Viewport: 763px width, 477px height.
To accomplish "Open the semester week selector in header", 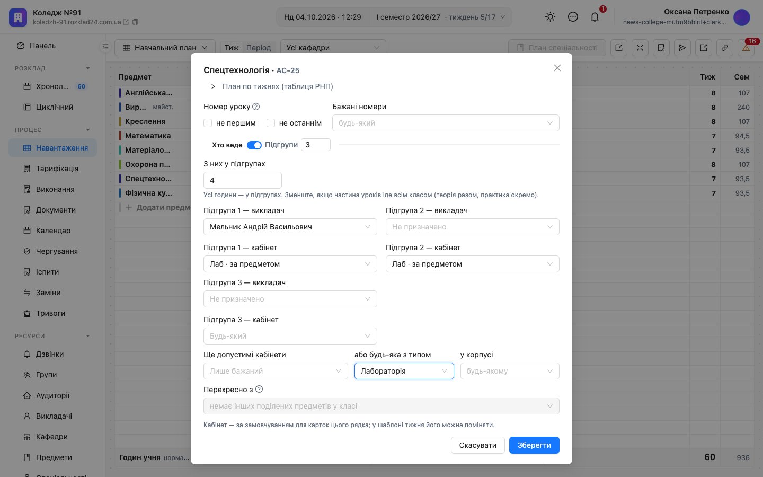I will [x=441, y=17].
